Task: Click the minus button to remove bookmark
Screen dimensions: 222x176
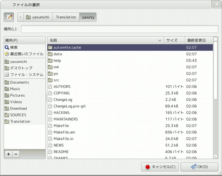Action: 16,154
